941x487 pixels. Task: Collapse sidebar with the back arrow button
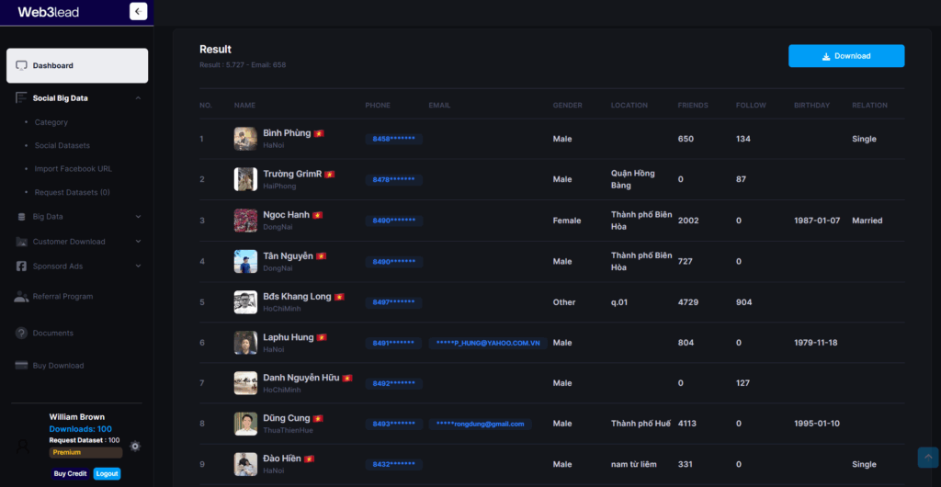click(138, 11)
